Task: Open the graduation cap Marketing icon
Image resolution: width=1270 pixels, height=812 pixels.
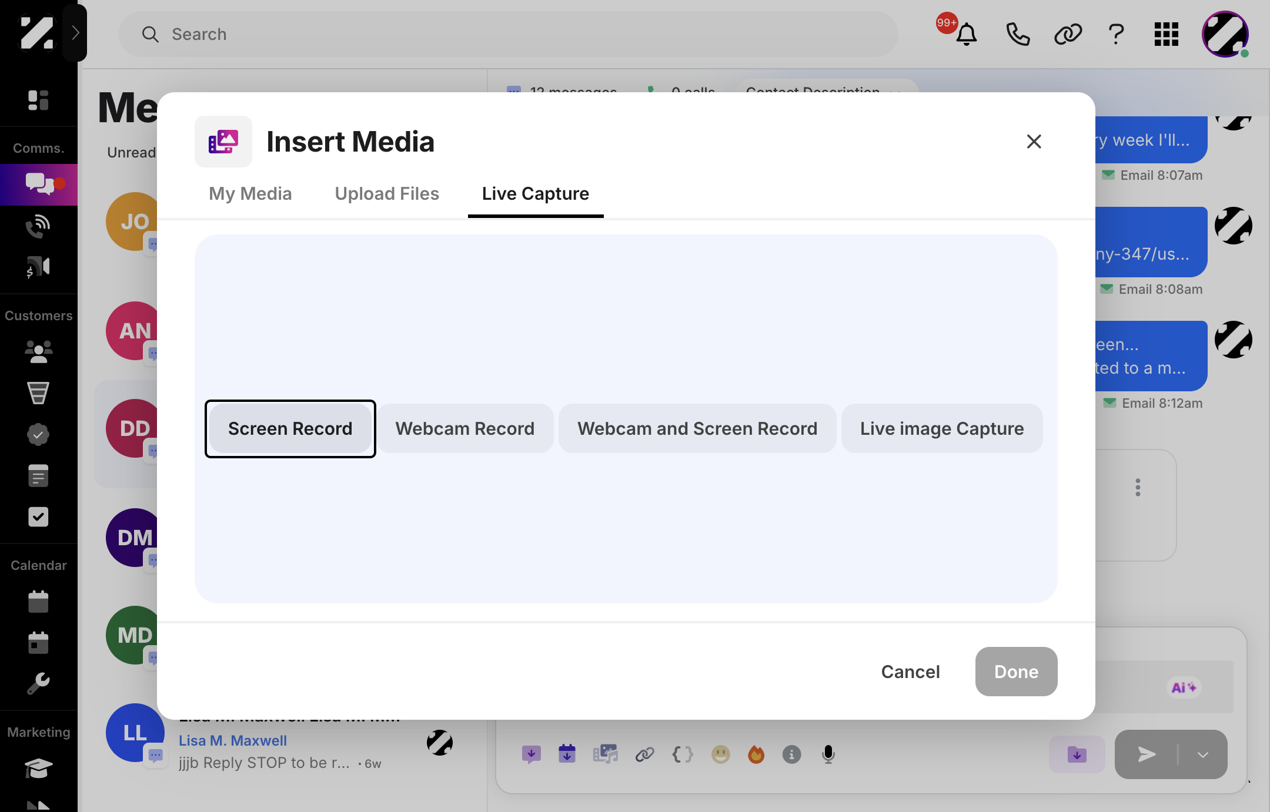Action: click(38, 768)
